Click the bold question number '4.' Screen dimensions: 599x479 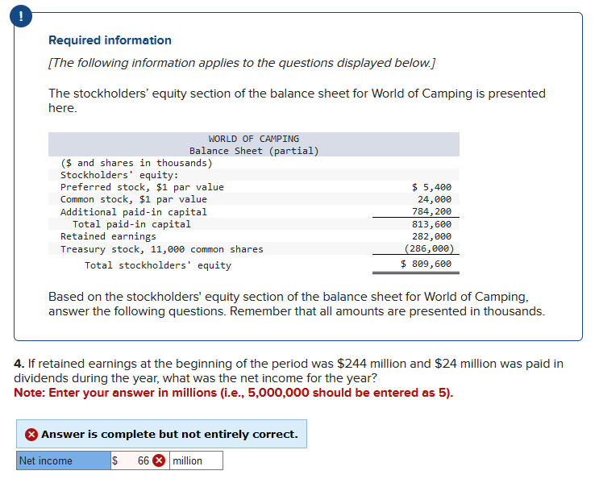coord(19,364)
